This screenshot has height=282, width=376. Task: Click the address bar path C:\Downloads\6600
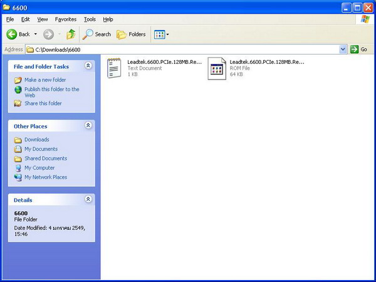pyautogui.click(x=58, y=50)
